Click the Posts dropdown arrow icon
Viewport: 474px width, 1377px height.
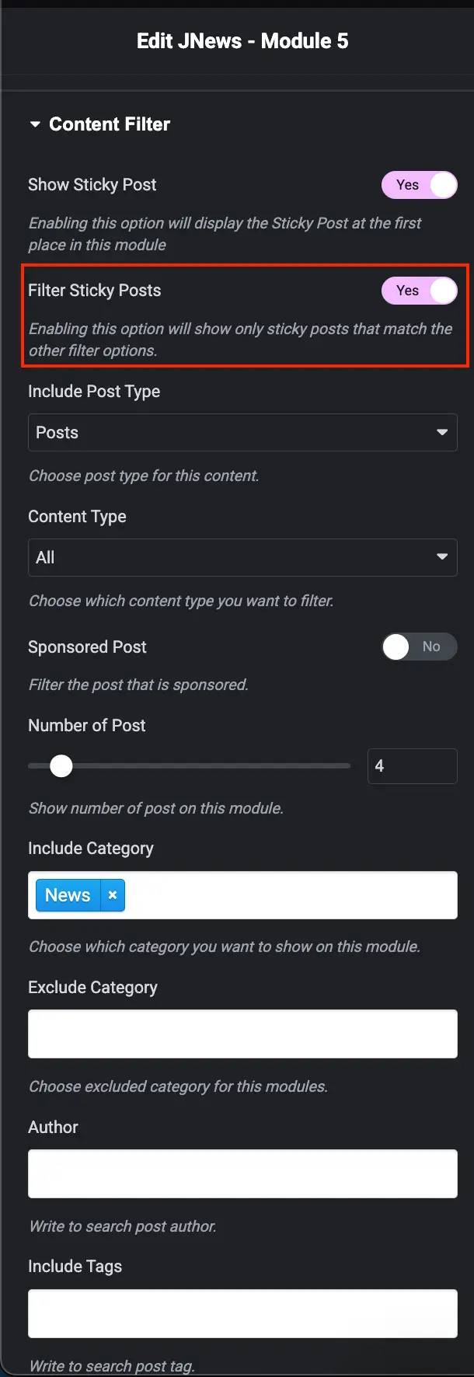442,433
